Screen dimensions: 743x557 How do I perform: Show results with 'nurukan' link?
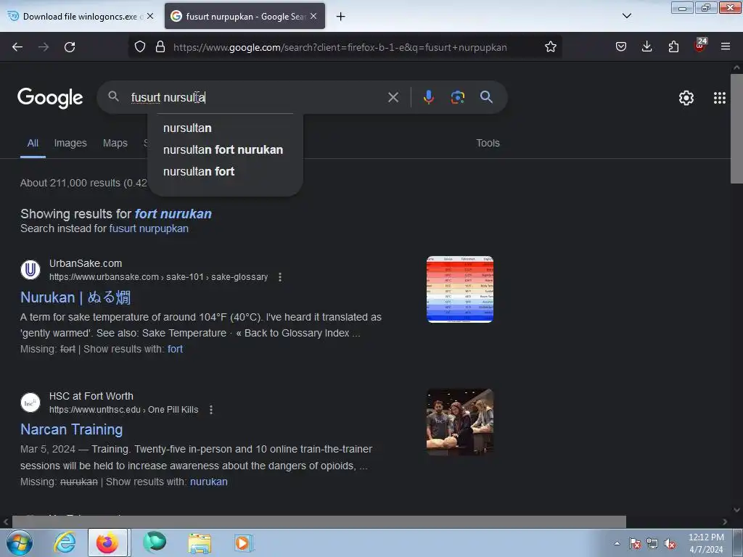[x=208, y=482]
